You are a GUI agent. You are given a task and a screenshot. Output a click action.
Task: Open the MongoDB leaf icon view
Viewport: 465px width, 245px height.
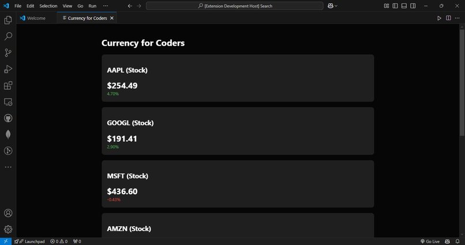tap(8, 134)
